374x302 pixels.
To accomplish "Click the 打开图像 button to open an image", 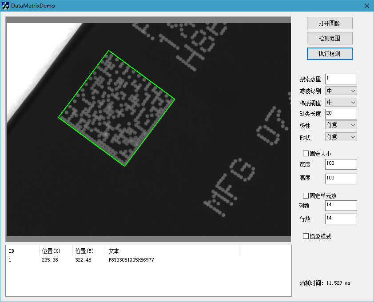I will click(x=329, y=23).
